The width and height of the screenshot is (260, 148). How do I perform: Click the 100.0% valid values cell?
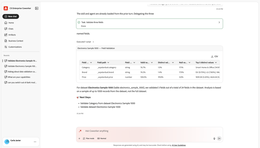[x=144, y=77]
